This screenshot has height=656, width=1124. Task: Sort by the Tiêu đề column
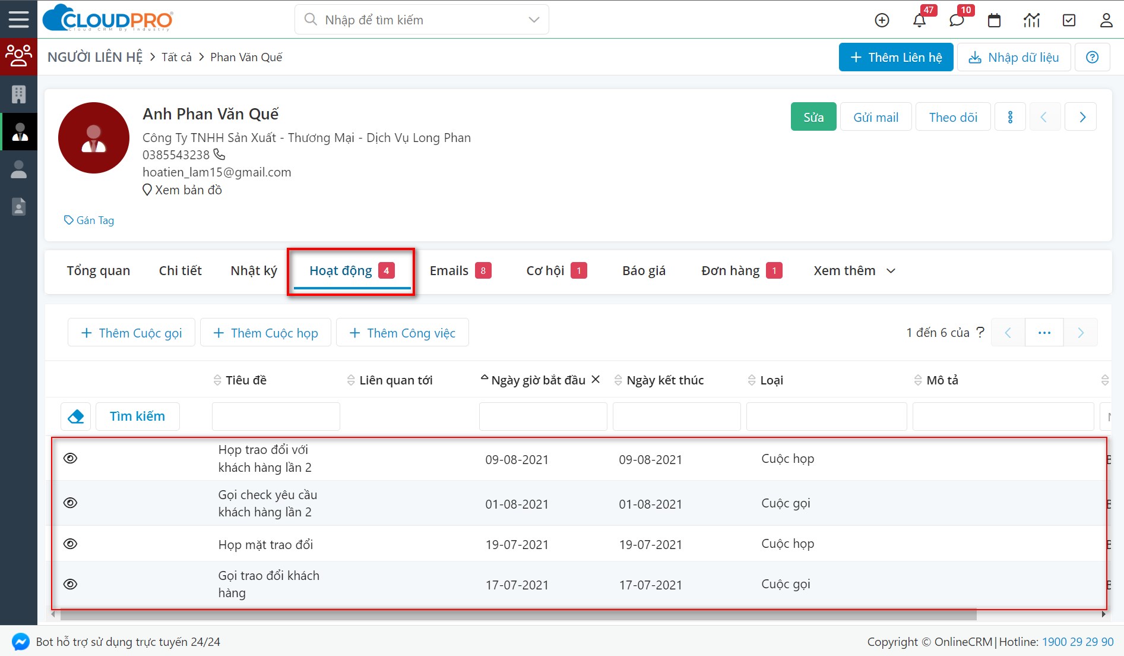coord(240,380)
